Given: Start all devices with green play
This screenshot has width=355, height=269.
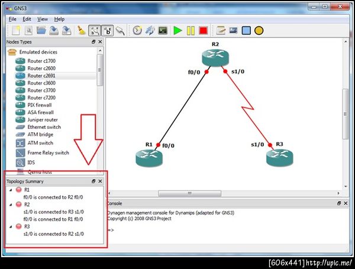Looking at the screenshot, I should [177, 30].
